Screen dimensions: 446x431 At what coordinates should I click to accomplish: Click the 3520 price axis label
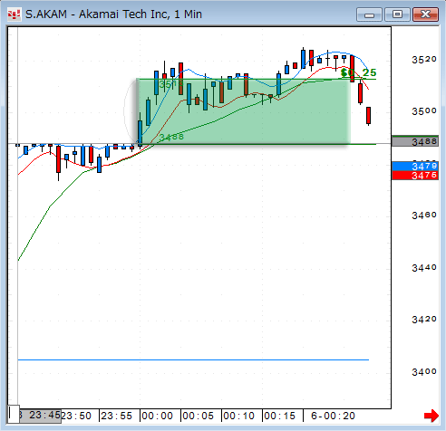(424, 60)
